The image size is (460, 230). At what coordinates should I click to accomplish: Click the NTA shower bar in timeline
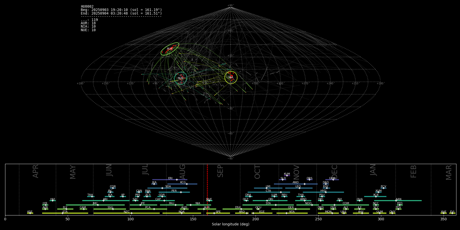tap(292, 213)
